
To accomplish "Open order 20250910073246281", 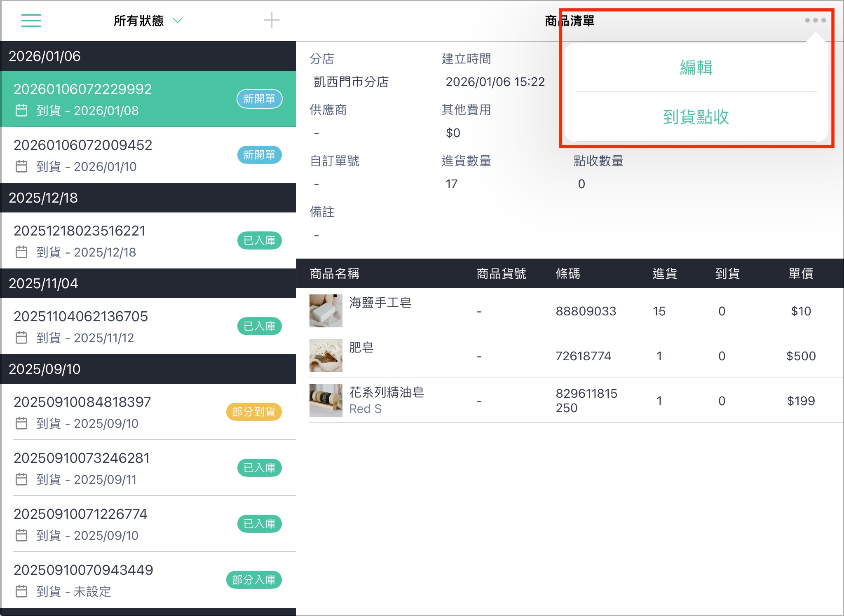I will 148,468.
